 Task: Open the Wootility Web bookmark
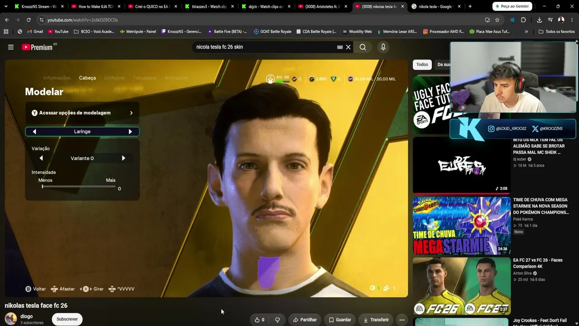[x=357, y=32]
